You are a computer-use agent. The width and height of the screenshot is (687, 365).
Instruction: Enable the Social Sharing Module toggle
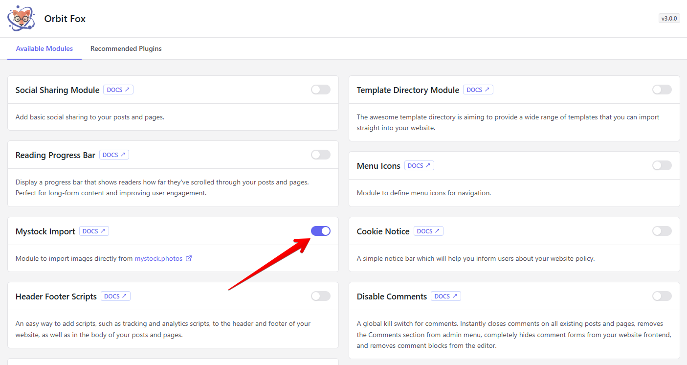coord(321,90)
